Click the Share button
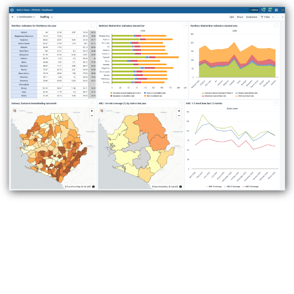This screenshot has width=294, height=294. pyautogui.click(x=240, y=17)
